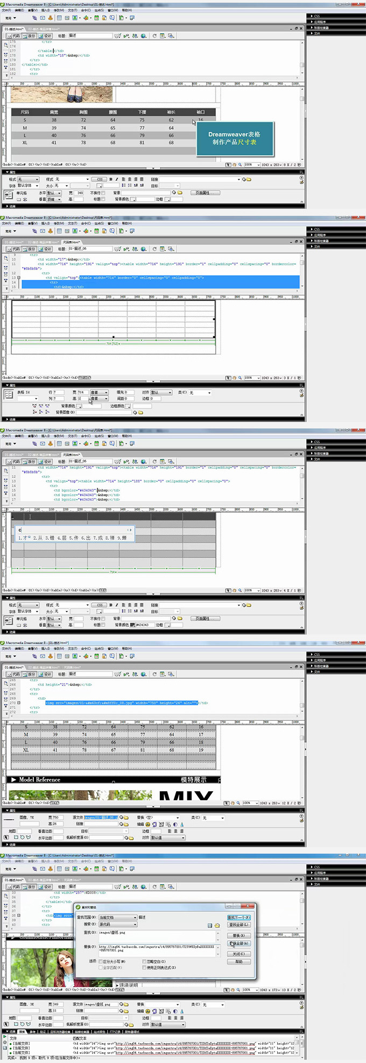Toggle Italic in the teal-caption window's property inspector
This screenshot has width=366, height=1063.
(x=117, y=179)
